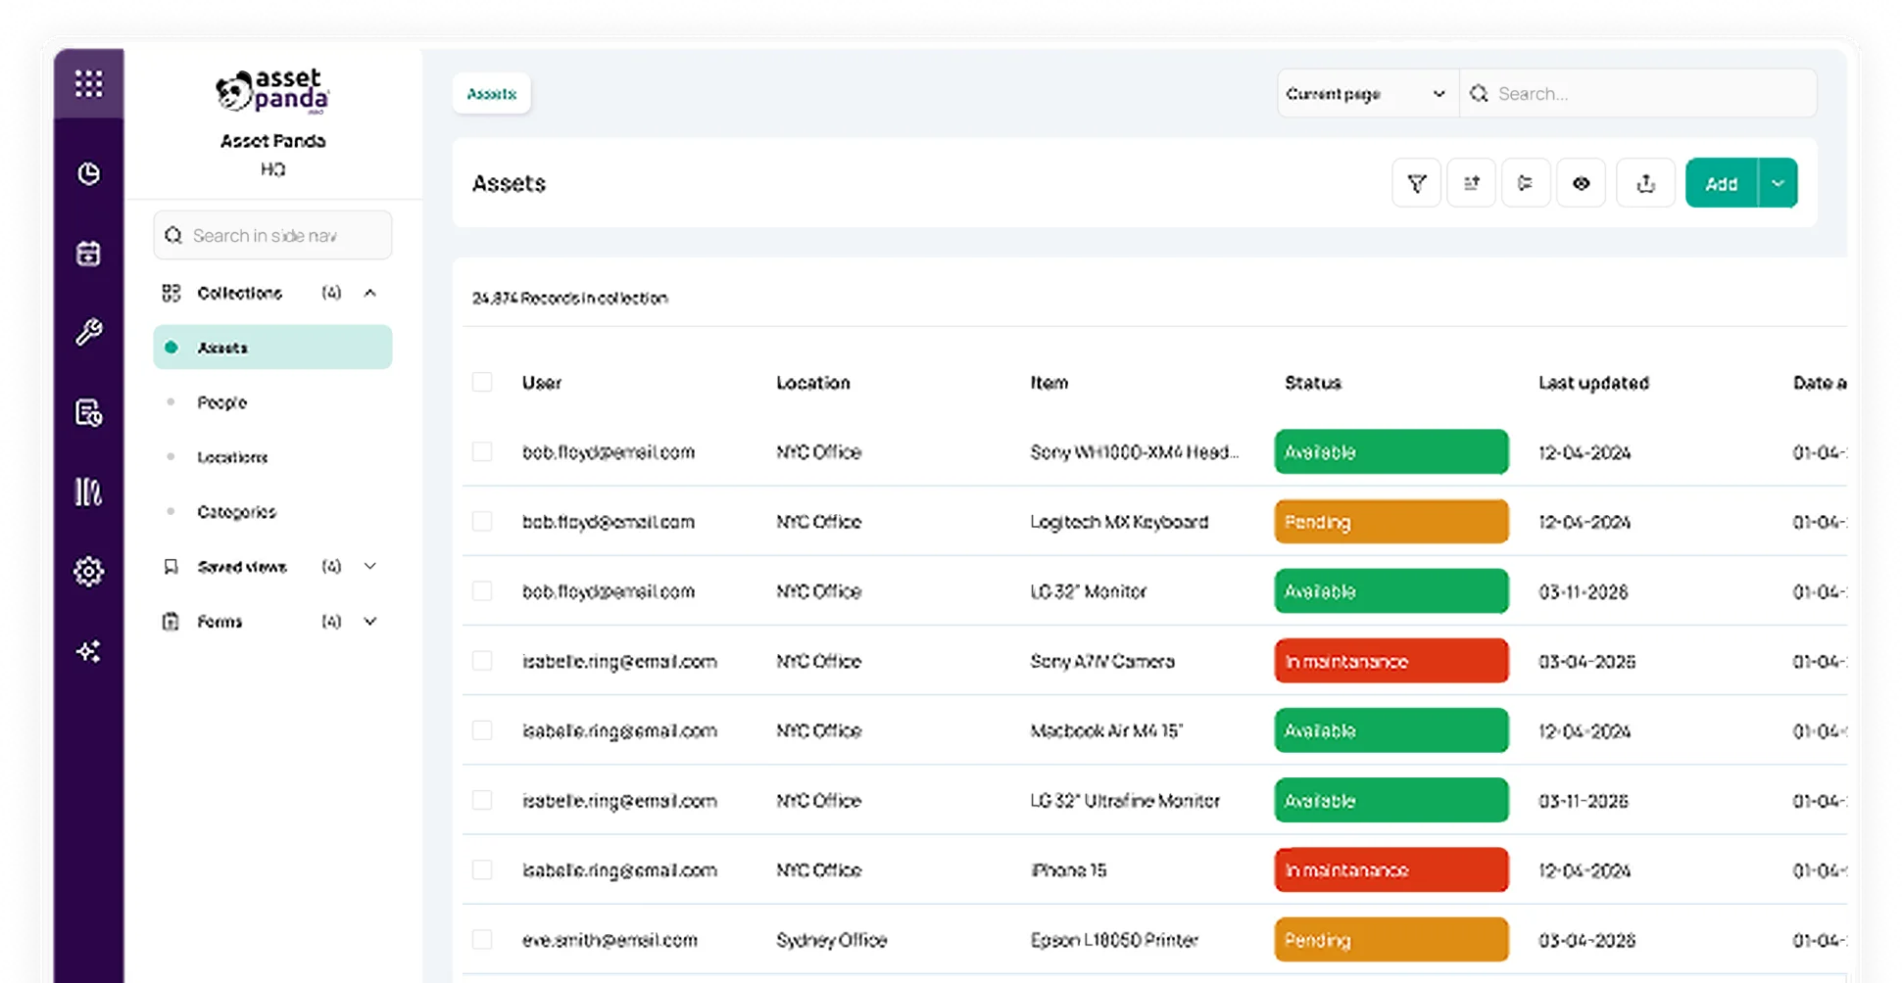The image size is (1902, 983).
Task: Open the dashboard pie chart icon
Action: coord(88,173)
